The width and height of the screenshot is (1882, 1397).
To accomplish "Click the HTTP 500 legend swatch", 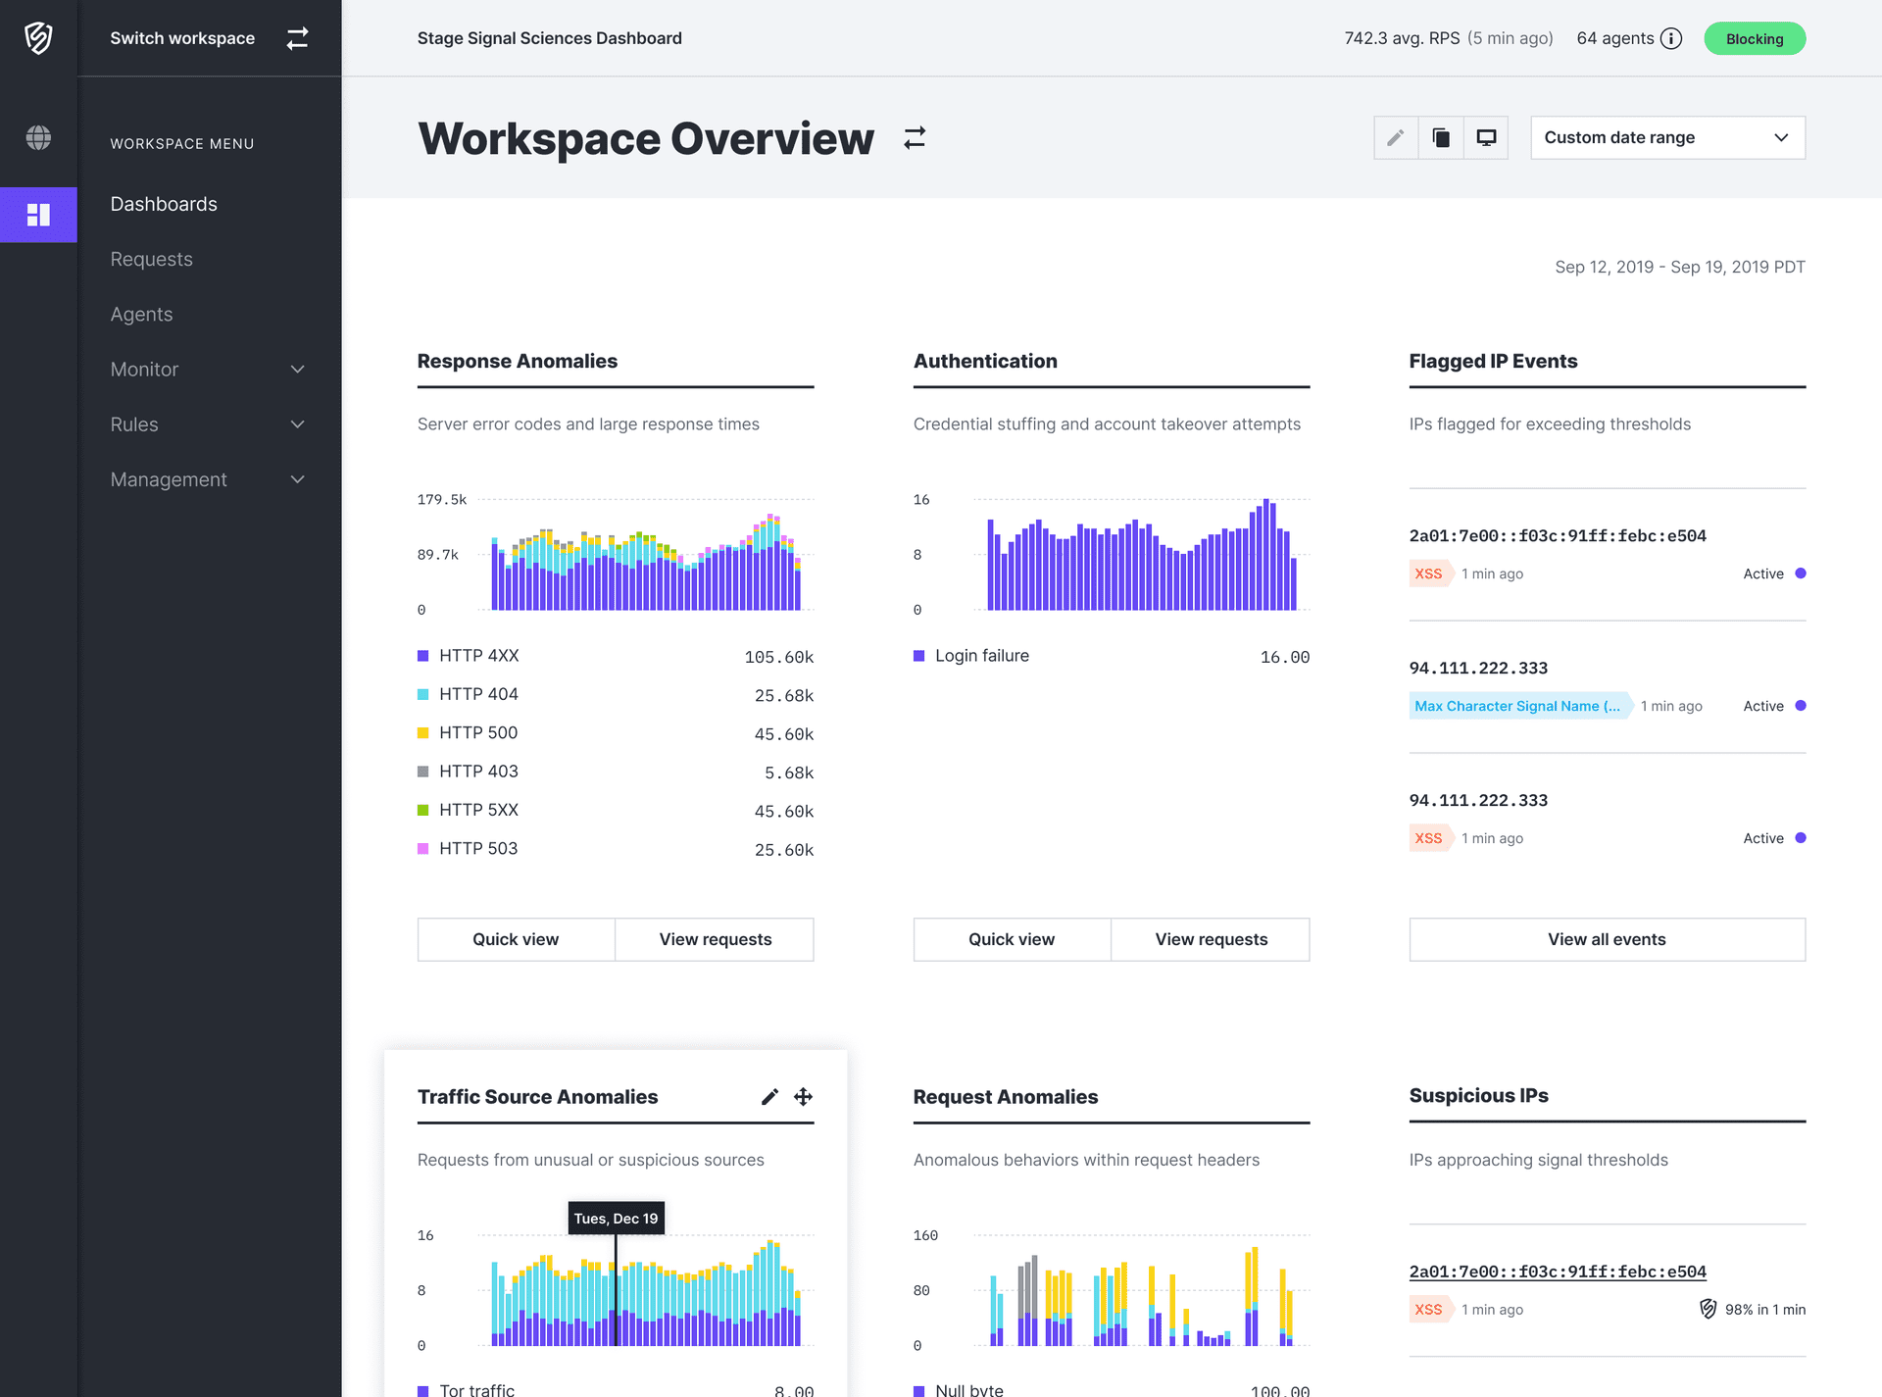I will click(423, 733).
